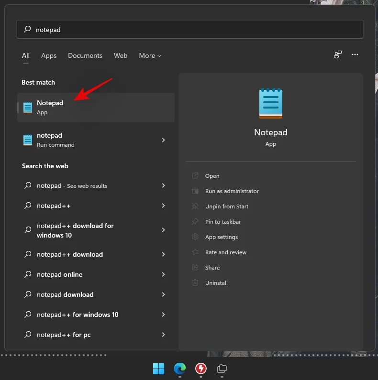Image resolution: width=378 pixels, height=380 pixels.
Task: Expand arrow for notepad++ download for windows 10
Action: tap(163, 230)
